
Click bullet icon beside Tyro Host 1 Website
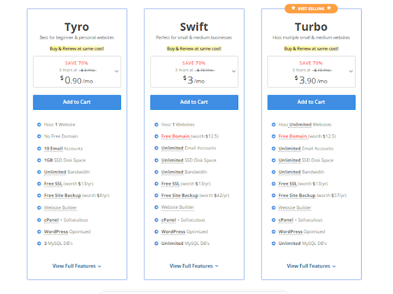pos(39,125)
